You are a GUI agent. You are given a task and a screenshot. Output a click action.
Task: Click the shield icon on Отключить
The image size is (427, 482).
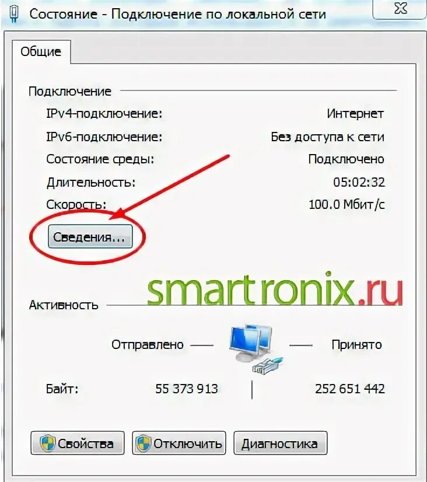click(x=143, y=443)
